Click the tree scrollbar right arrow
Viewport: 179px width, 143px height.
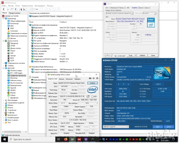coord(26,132)
